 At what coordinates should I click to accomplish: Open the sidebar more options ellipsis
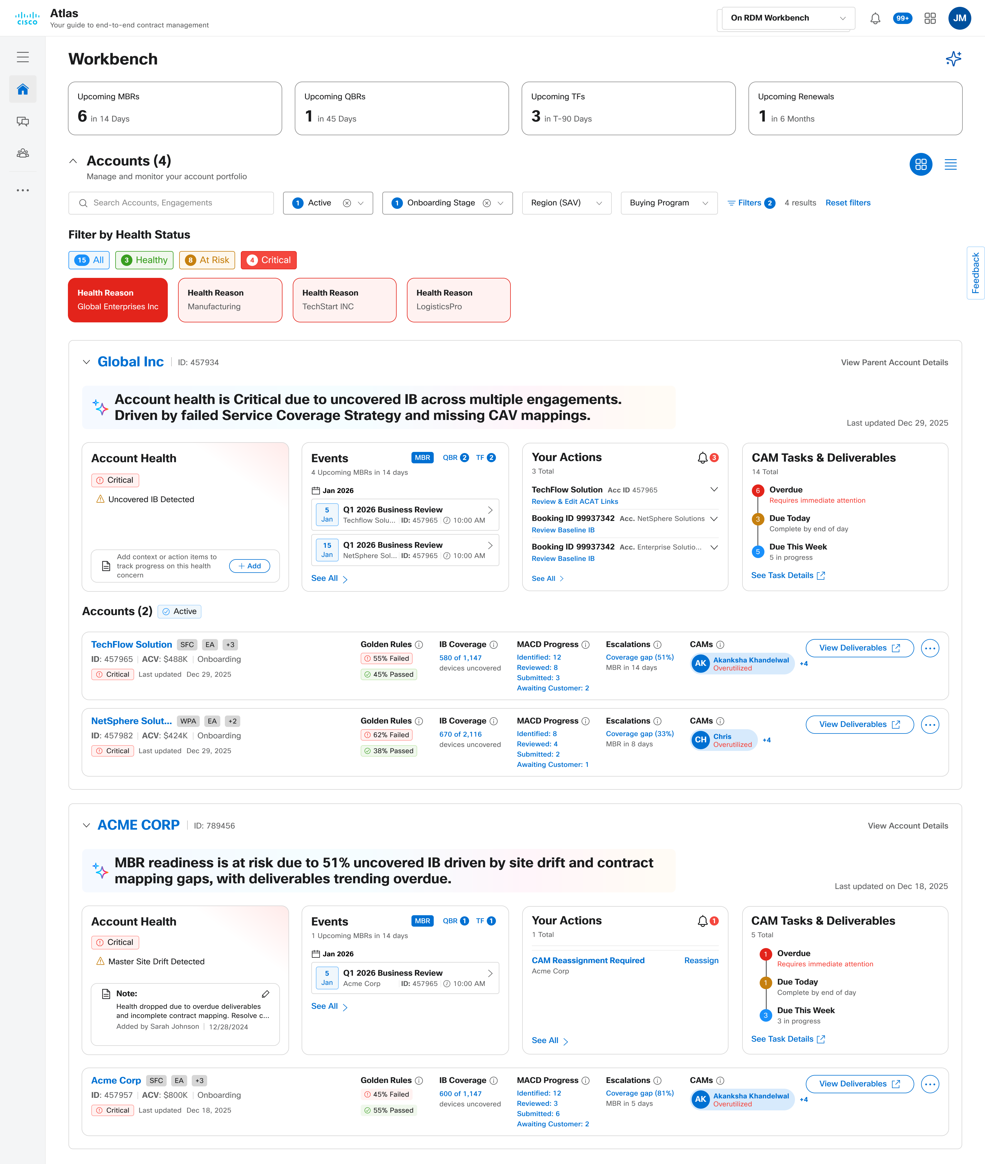23,190
